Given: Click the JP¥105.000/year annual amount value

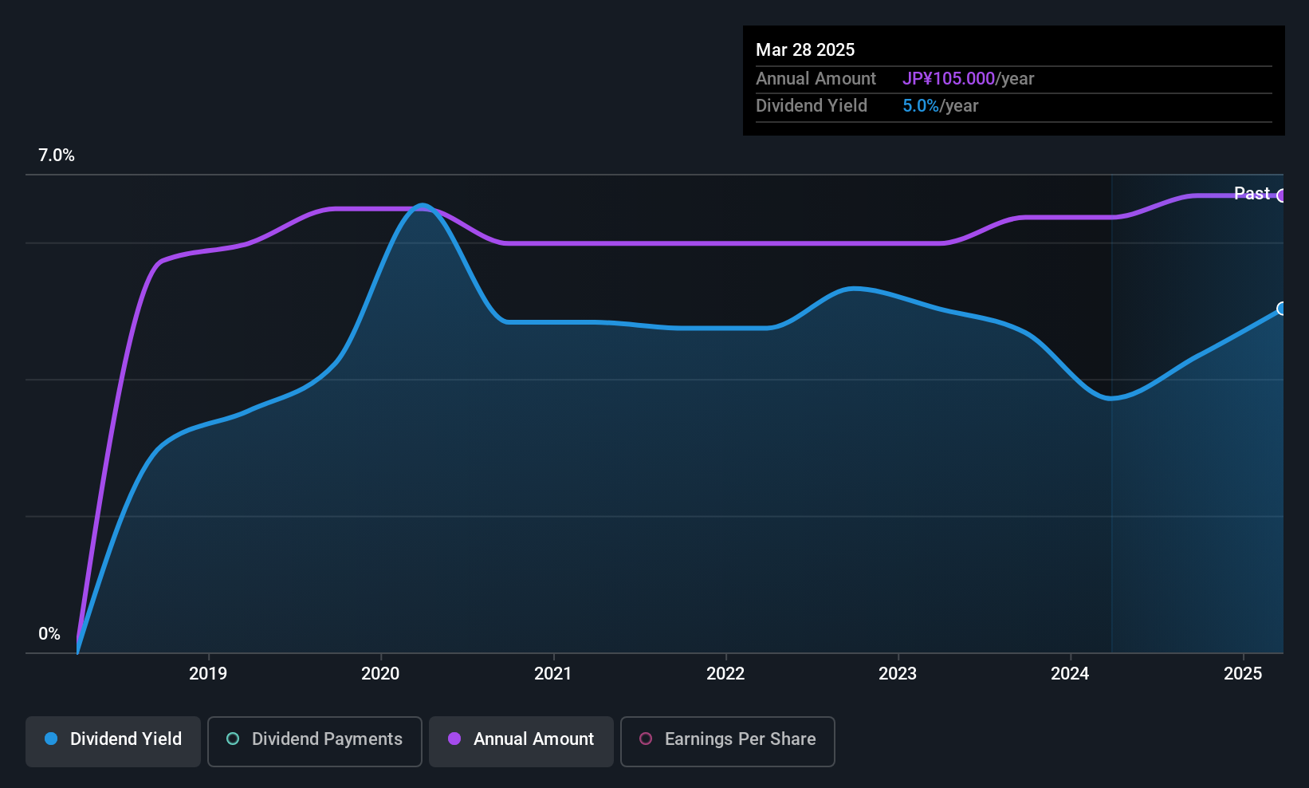Looking at the screenshot, I should tap(968, 79).
